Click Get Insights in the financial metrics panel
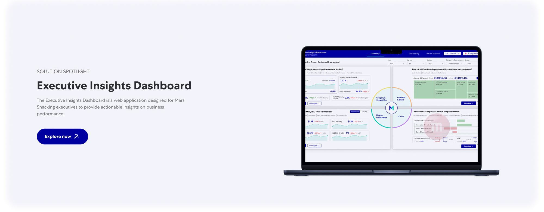 [x=314, y=145]
